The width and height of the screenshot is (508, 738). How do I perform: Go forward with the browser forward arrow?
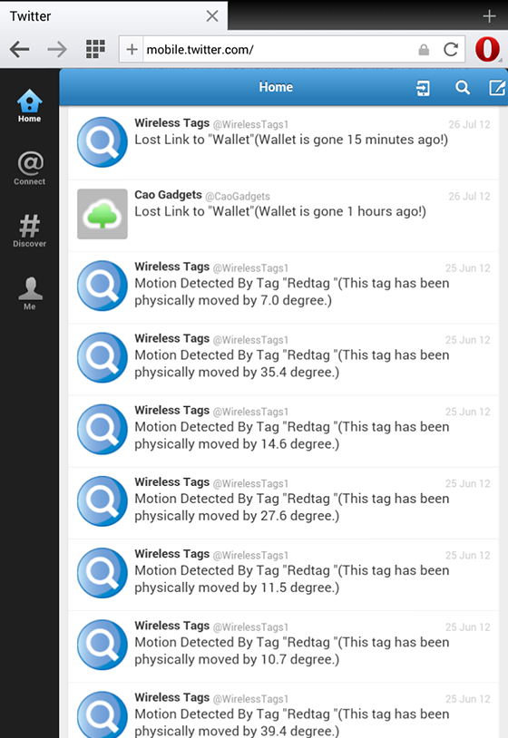[x=57, y=49]
